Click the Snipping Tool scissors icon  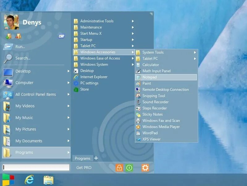click(x=138, y=96)
